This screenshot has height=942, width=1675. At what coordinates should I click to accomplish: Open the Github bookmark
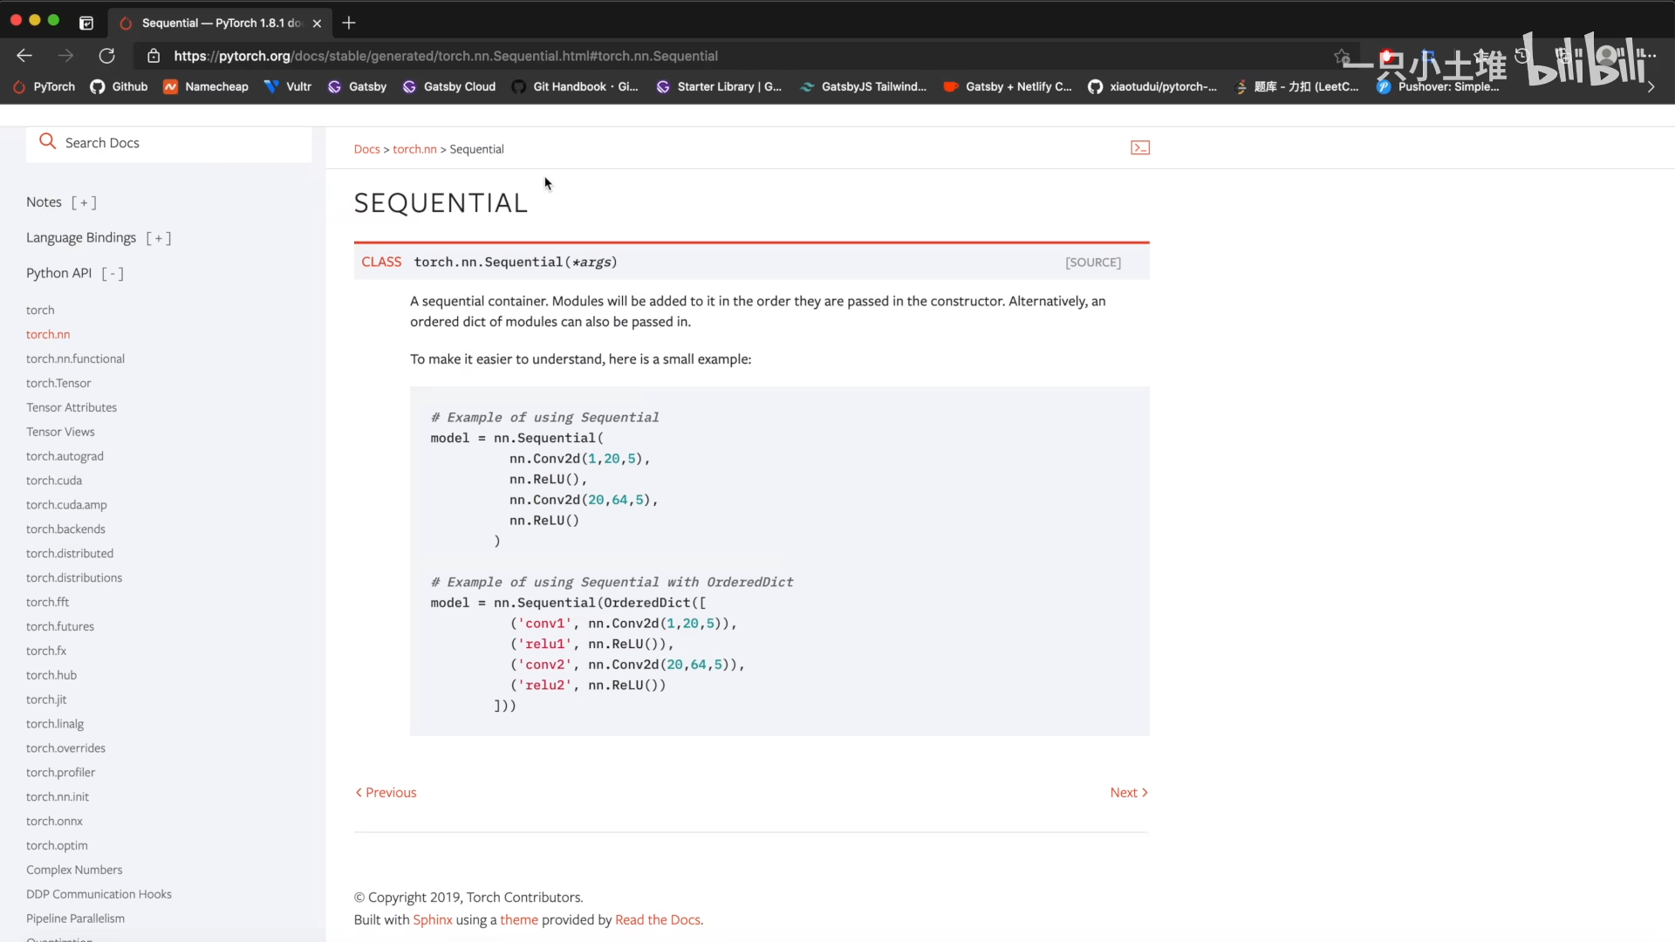(120, 86)
